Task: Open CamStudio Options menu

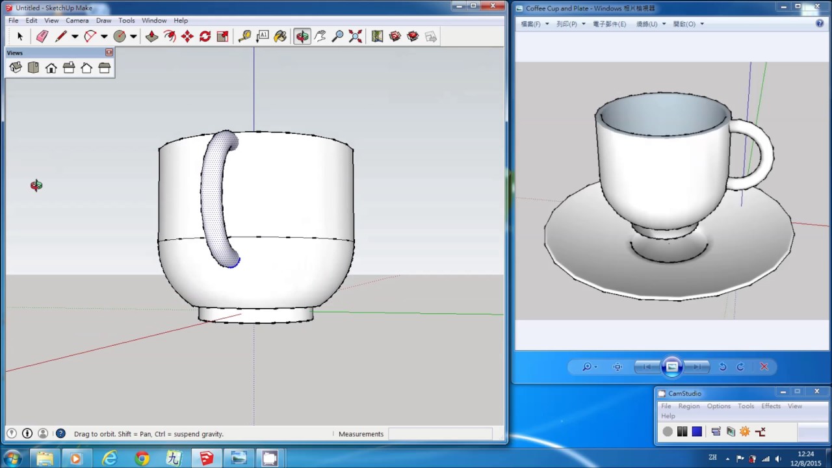Action: tap(719, 406)
